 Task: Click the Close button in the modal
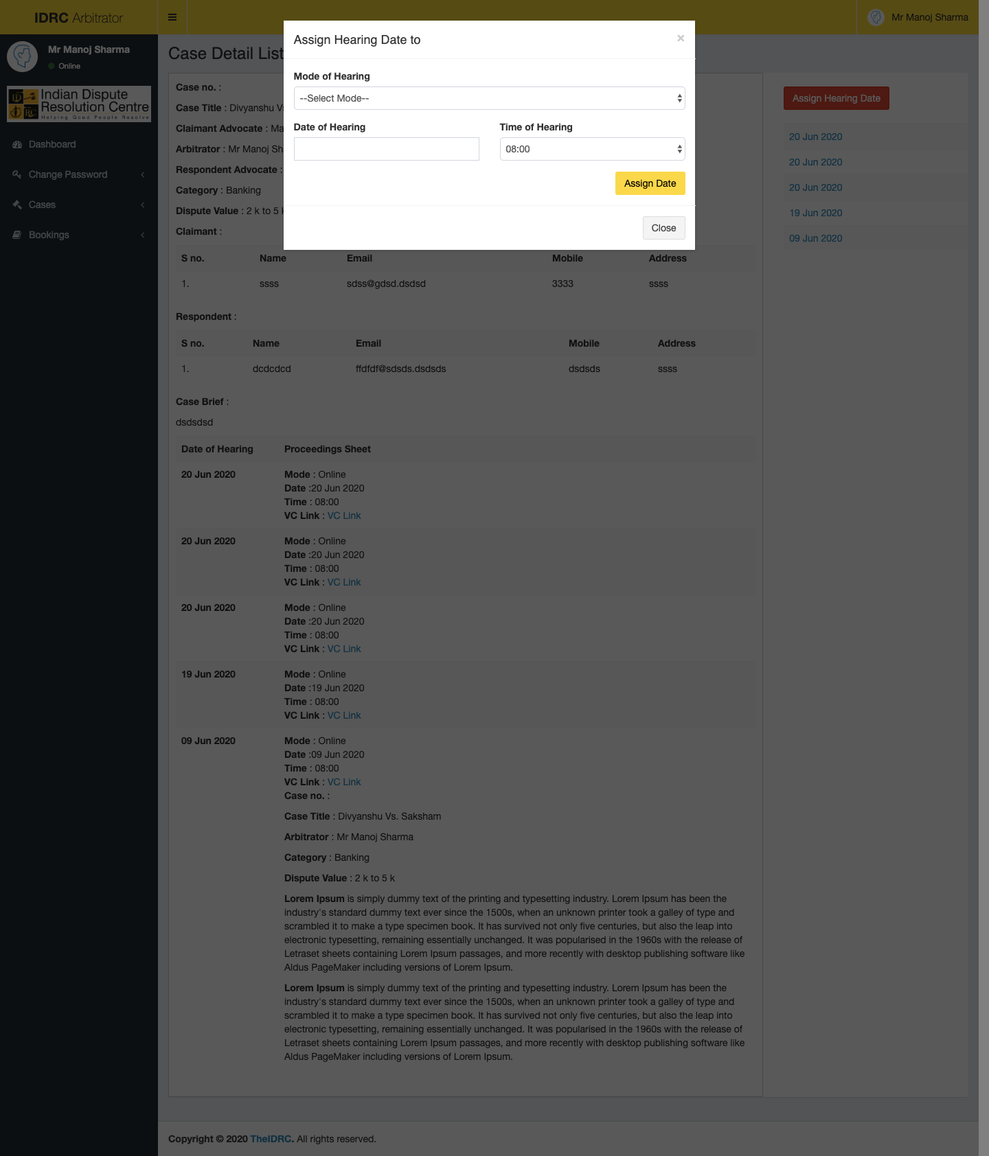pos(663,228)
